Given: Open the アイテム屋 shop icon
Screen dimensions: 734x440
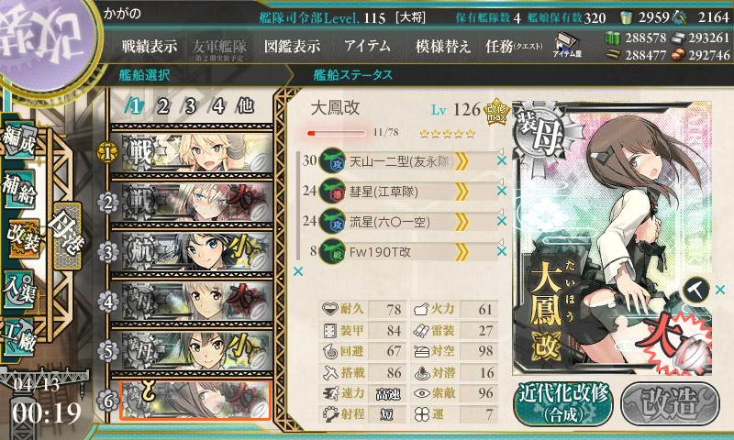Looking at the screenshot, I should 566,45.
